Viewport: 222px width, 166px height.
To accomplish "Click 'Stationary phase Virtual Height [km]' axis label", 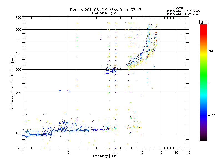I will coord(12,83).
